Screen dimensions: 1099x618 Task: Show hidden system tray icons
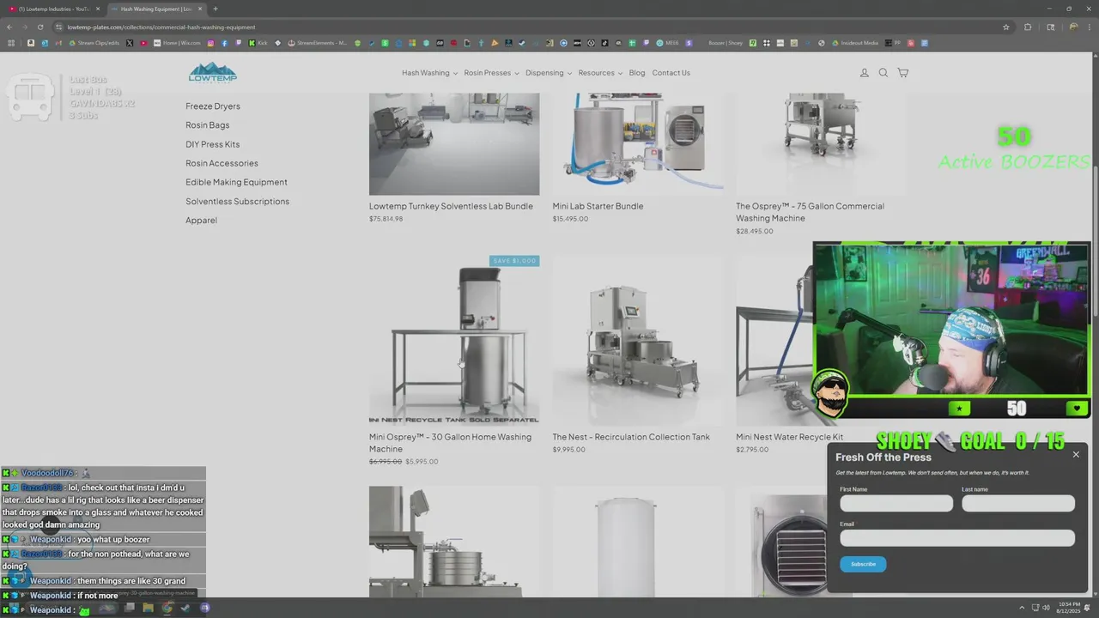click(x=1021, y=608)
